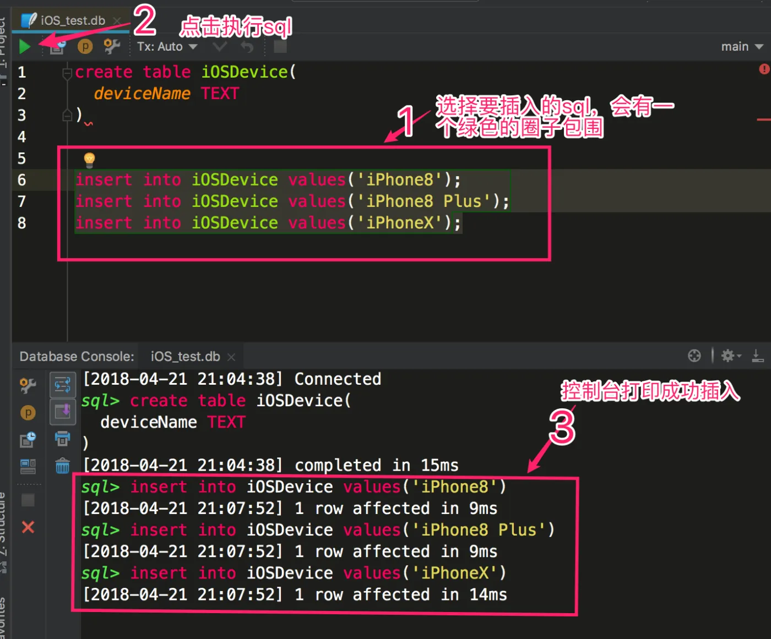
Task: Click the settings wrench in console sidebar
Action: point(28,385)
